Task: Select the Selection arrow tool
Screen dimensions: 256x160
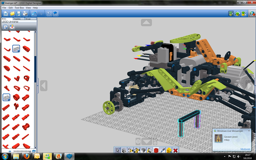Action: tap(117, 150)
